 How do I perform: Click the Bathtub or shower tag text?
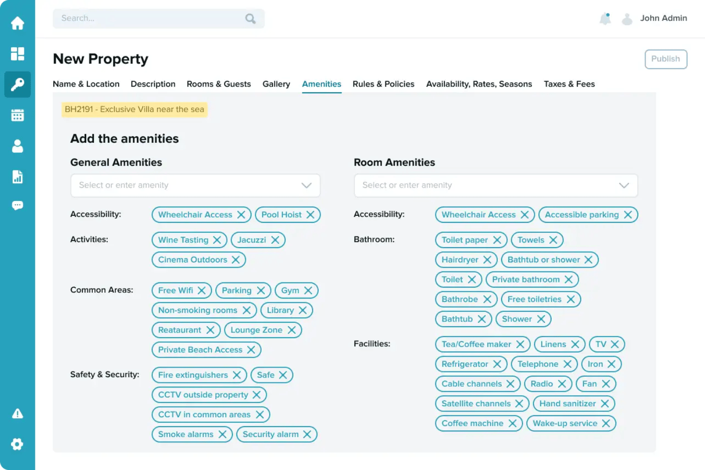point(544,260)
